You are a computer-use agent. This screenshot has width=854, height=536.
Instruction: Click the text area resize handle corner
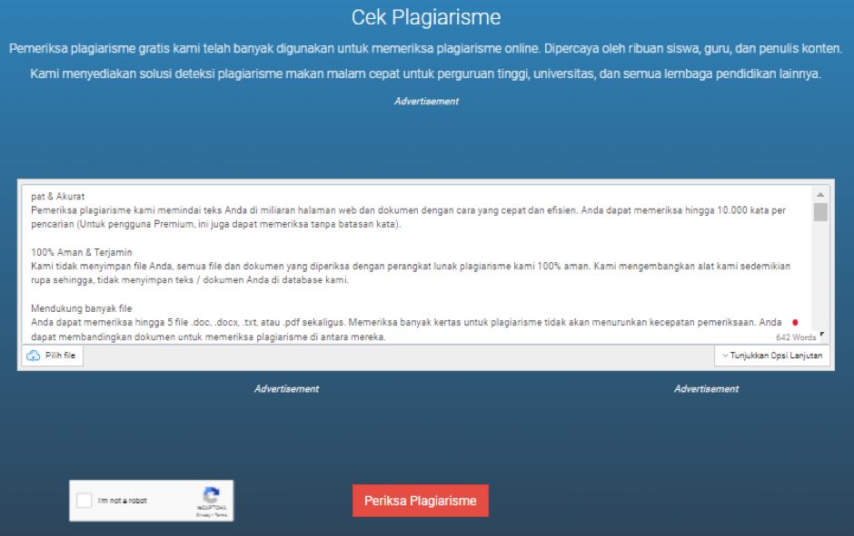click(822, 335)
